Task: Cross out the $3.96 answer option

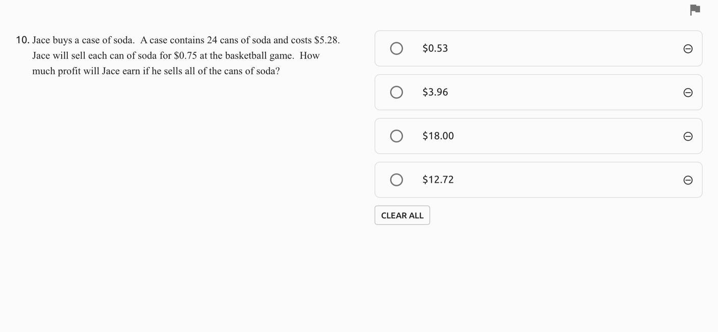Action: tap(688, 93)
